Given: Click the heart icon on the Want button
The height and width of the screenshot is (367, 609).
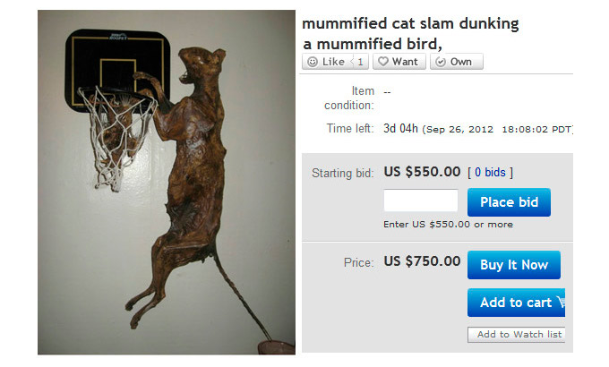Looking at the screenshot, I should (x=383, y=62).
